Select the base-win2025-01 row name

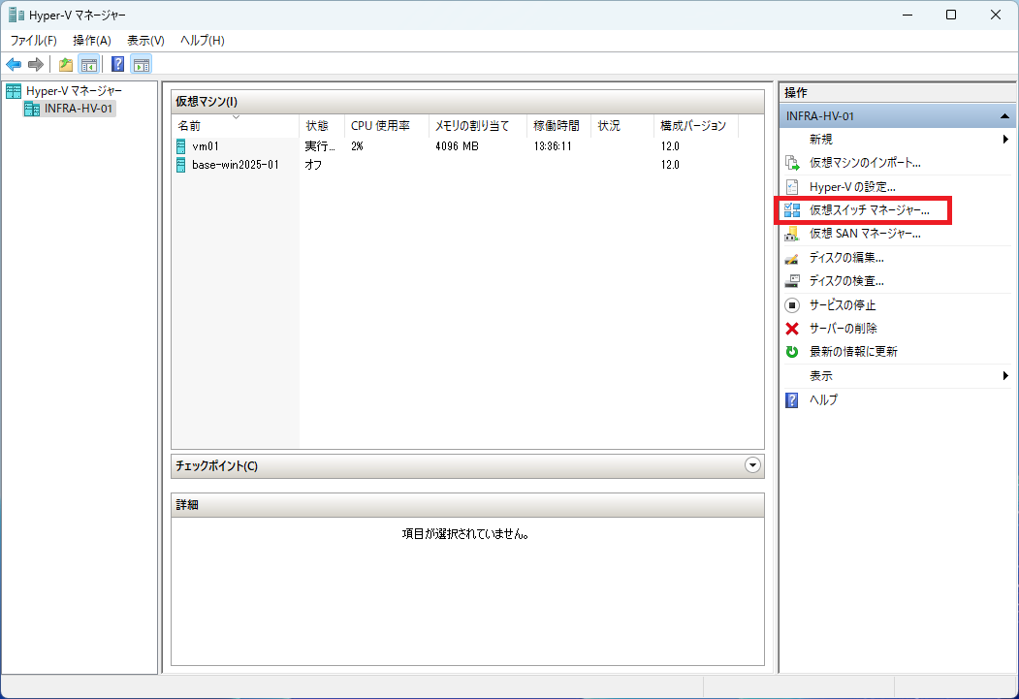point(236,165)
